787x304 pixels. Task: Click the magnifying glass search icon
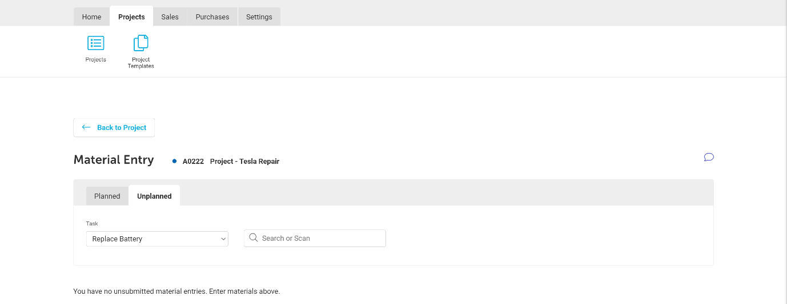(254, 238)
